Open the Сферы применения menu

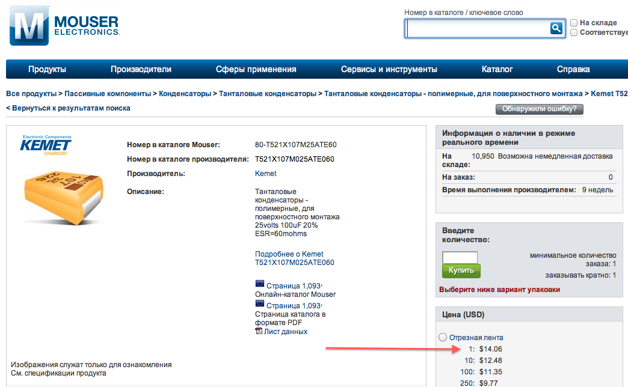tap(256, 69)
